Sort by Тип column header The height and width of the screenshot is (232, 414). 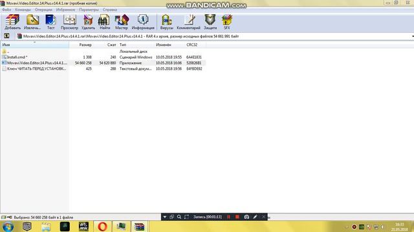136,44
